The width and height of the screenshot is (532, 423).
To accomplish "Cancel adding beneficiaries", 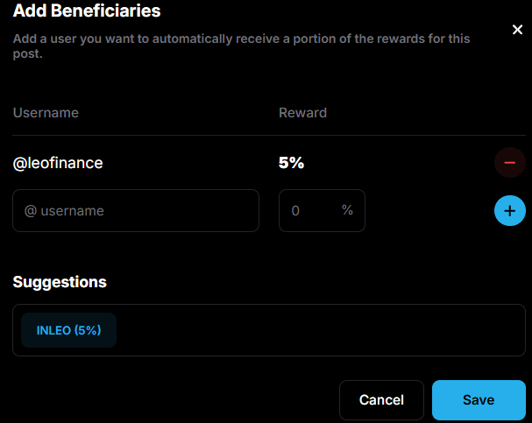I will coord(382,400).
